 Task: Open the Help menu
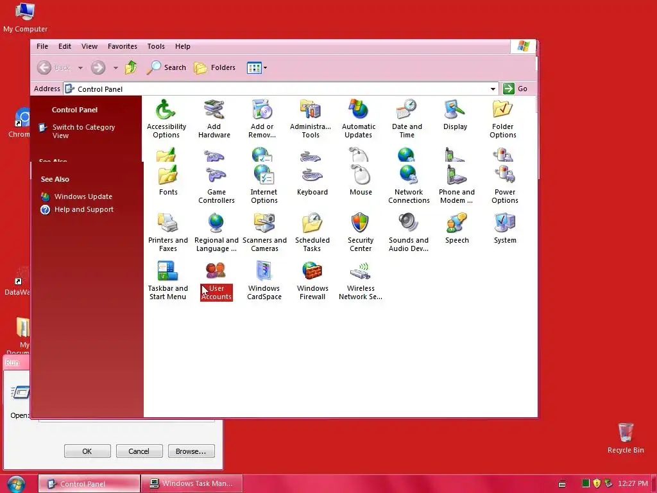pyautogui.click(x=183, y=46)
